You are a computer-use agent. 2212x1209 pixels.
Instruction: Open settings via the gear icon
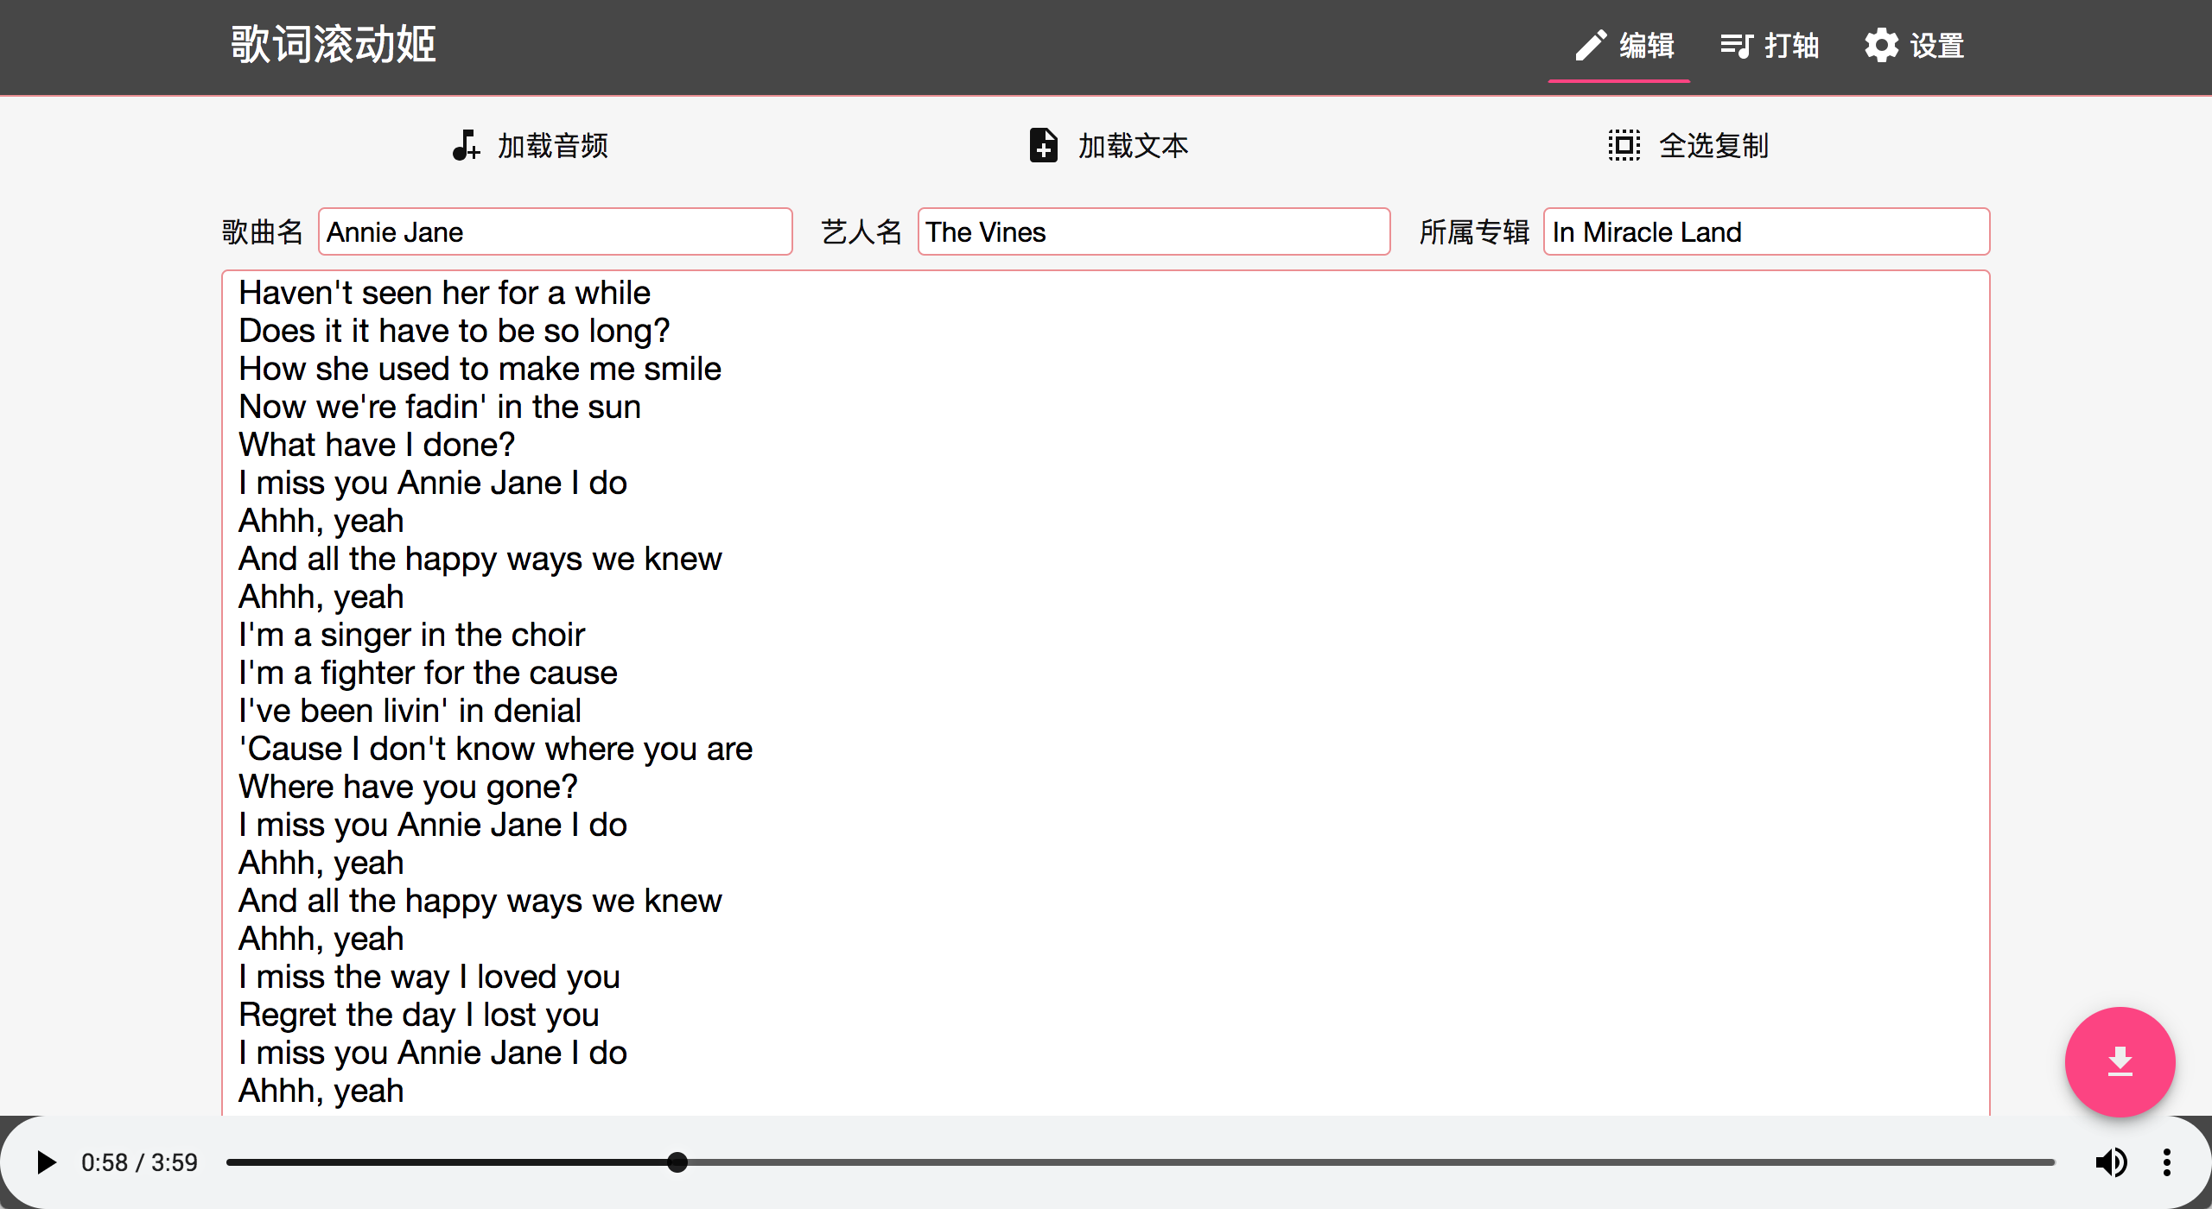coord(1880,45)
